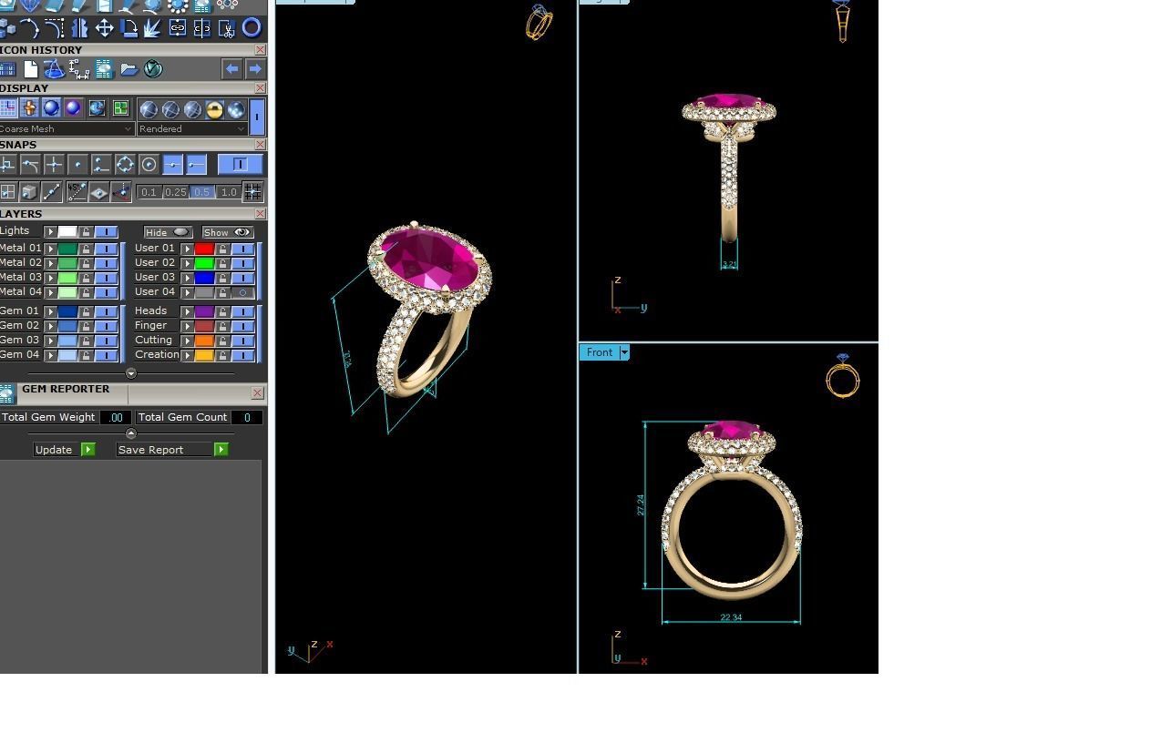Click the V-Ray render icon in Icon History
Viewport: 1161px width, 743px height.
click(x=153, y=69)
